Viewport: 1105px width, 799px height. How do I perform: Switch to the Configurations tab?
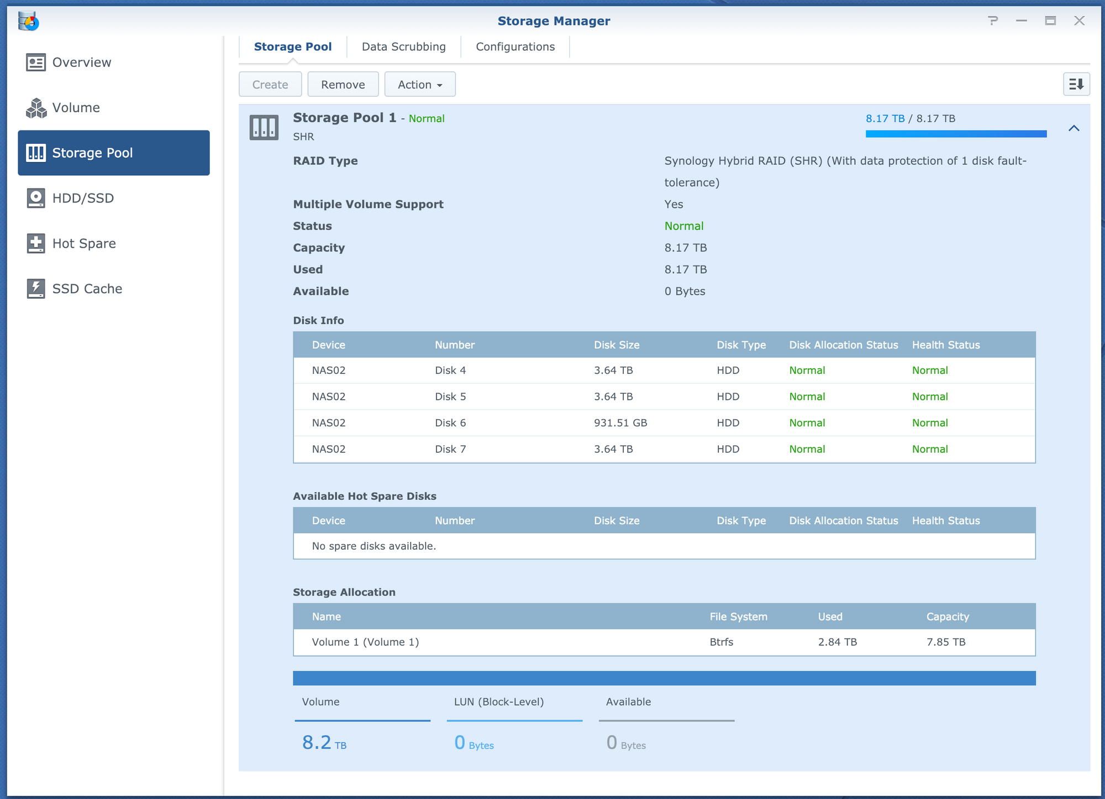point(515,47)
